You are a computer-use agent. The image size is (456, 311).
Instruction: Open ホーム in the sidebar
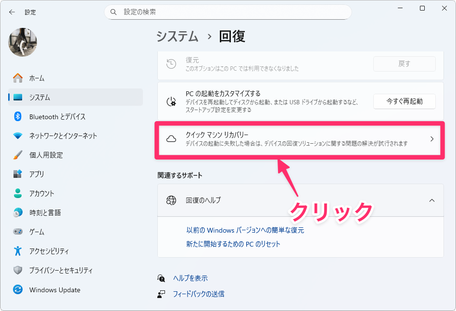pos(76,78)
